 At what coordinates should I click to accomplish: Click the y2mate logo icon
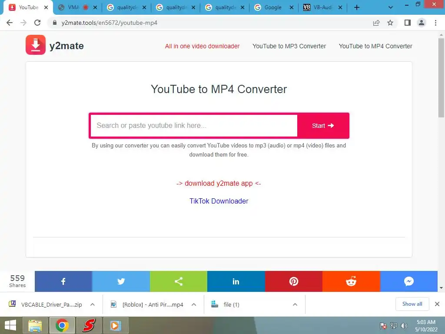click(36, 45)
